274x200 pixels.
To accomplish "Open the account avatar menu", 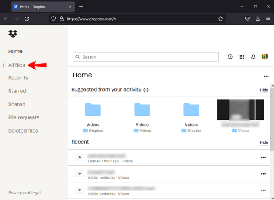I will tap(265, 56).
